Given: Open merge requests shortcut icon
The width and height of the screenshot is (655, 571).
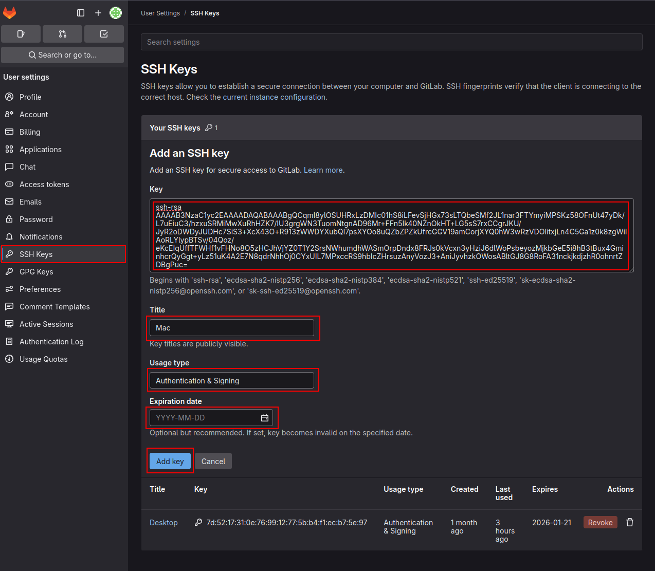Looking at the screenshot, I should (x=62, y=34).
